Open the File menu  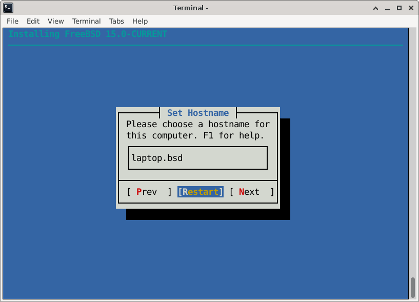12,21
